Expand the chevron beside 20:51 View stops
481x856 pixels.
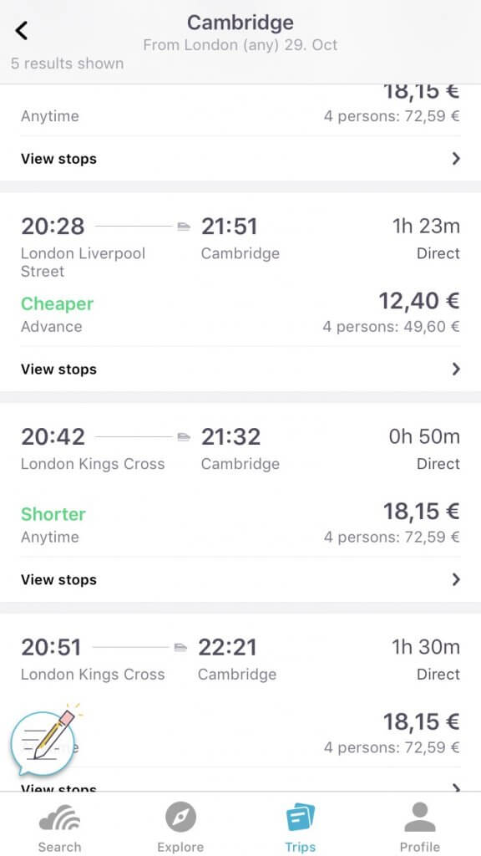[x=456, y=788]
